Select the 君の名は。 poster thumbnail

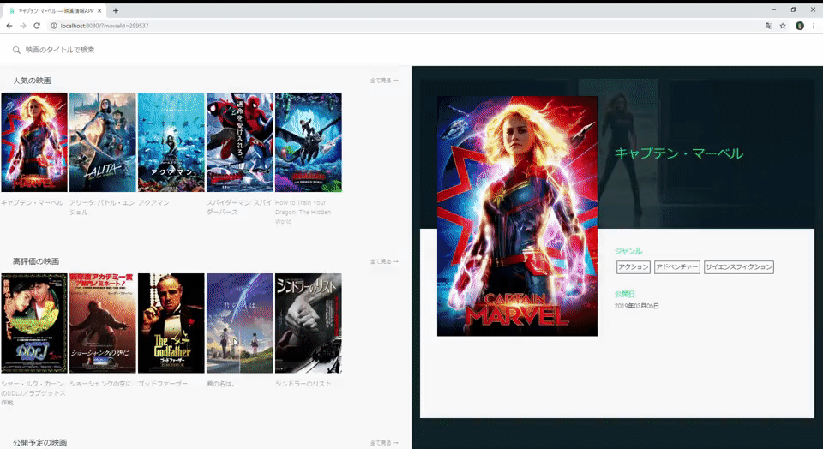point(240,323)
